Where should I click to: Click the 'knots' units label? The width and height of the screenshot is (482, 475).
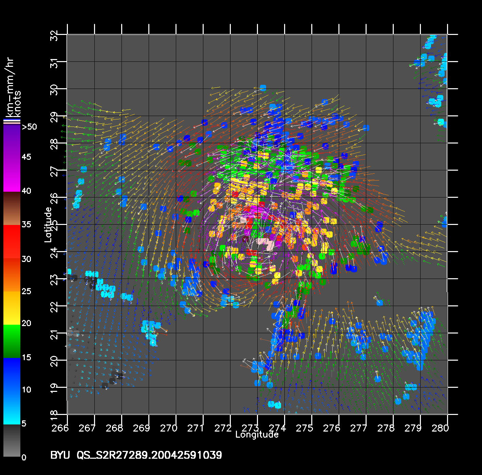coord(17,104)
